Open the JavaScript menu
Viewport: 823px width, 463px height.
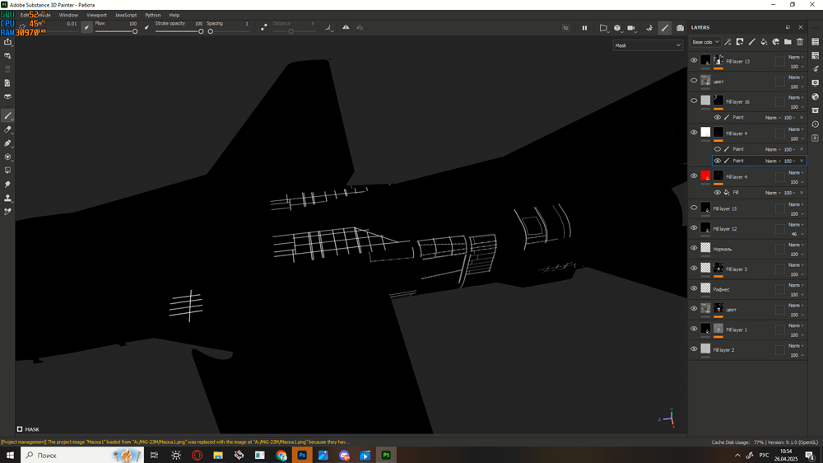[125, 15]
